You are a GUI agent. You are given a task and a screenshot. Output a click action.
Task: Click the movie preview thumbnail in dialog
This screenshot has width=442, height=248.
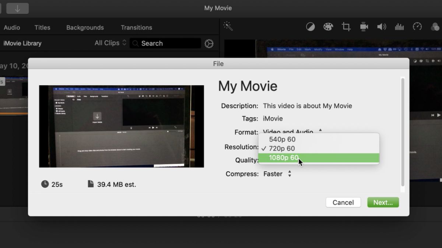(x=122, y=126)
